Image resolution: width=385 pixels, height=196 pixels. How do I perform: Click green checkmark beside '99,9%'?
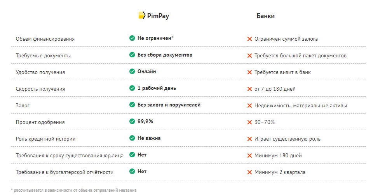point(132,122)
